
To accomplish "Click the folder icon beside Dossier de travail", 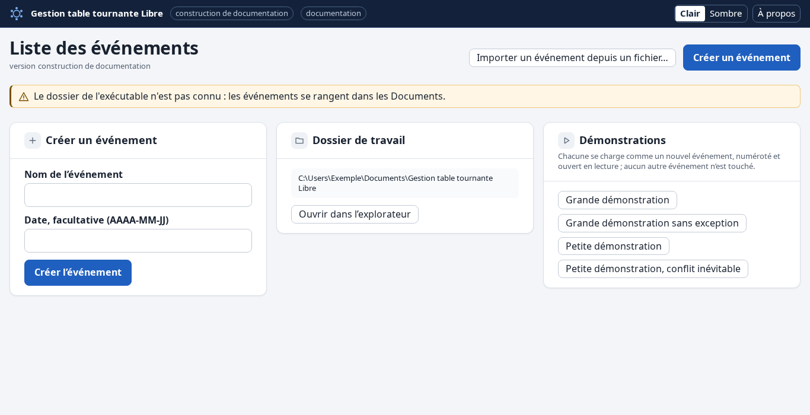I will coord(299,141).
